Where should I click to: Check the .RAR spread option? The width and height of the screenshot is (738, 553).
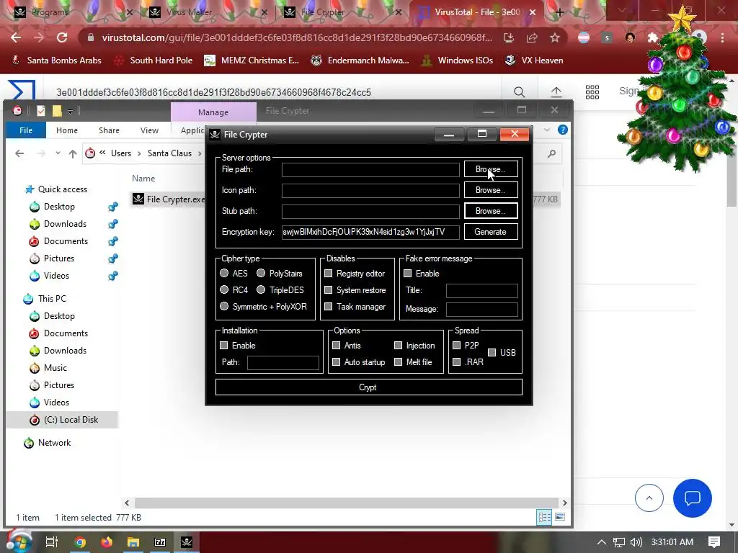pyautogui.click(x=456, y=361)
